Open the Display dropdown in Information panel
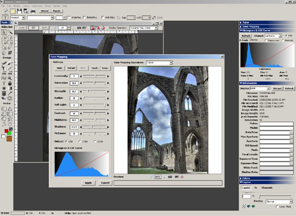Viewport: 296px width, 216px height. coord(260,89)
